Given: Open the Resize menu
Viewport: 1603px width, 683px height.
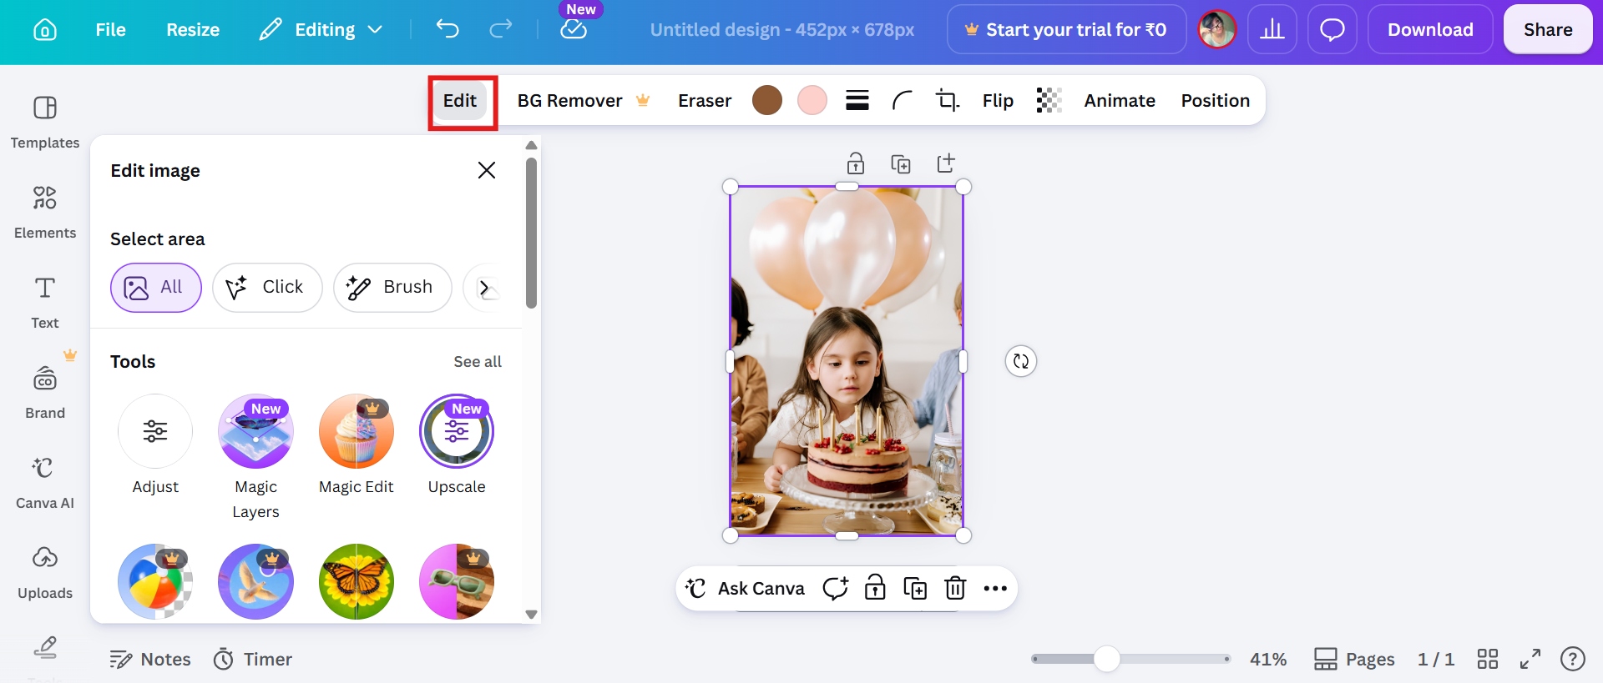Looking at the screenshot, I should [x=193, y=30].
